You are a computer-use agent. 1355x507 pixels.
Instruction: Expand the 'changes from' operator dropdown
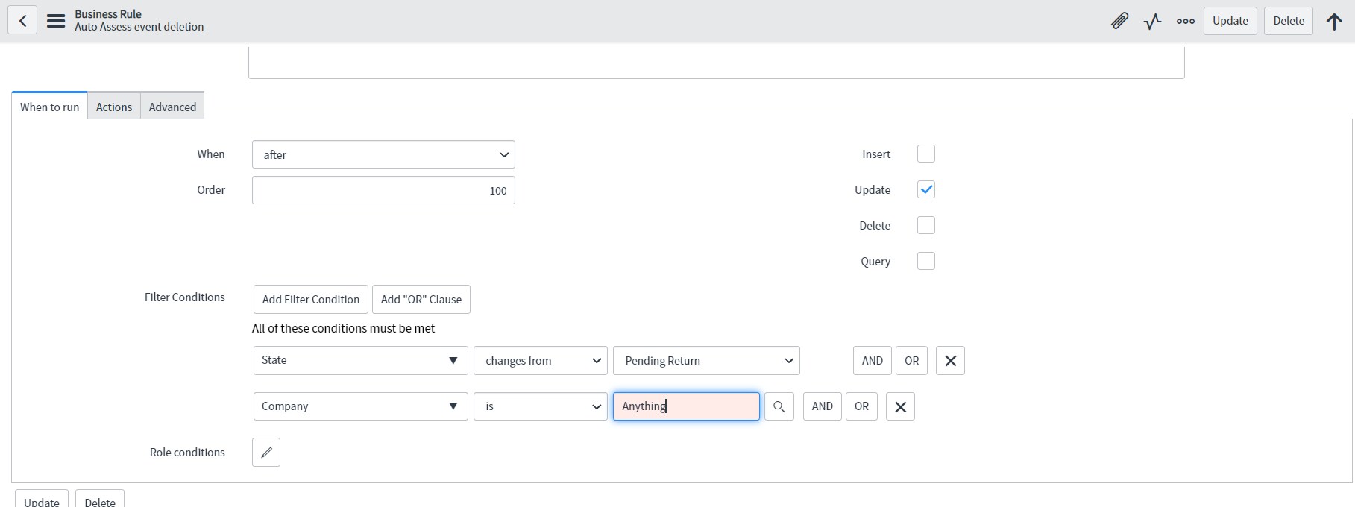pyautogui.click(x=540, y=361)
